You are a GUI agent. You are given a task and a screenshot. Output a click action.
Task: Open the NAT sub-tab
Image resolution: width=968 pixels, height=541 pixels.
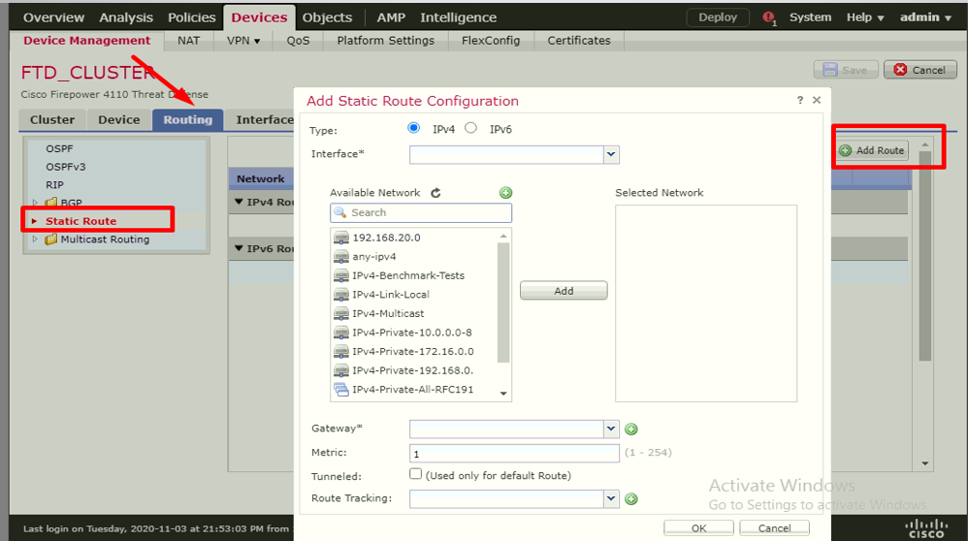pyautogui.click(x=188, y=41)
